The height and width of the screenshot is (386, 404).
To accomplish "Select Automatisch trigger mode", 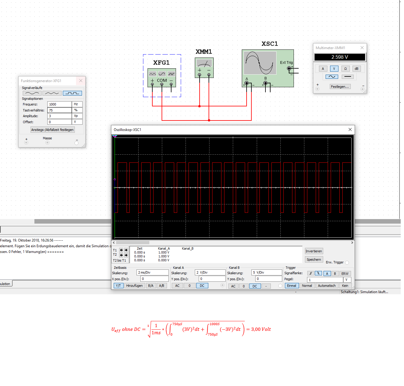I will 327,286.
